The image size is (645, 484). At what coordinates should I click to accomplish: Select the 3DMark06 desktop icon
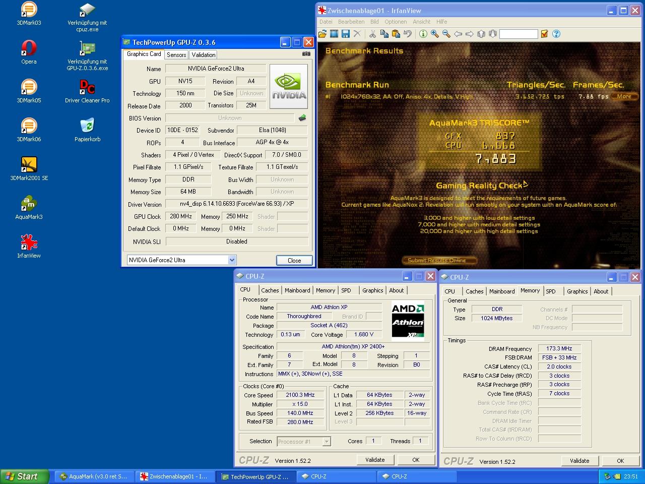(x=29, y=130)
